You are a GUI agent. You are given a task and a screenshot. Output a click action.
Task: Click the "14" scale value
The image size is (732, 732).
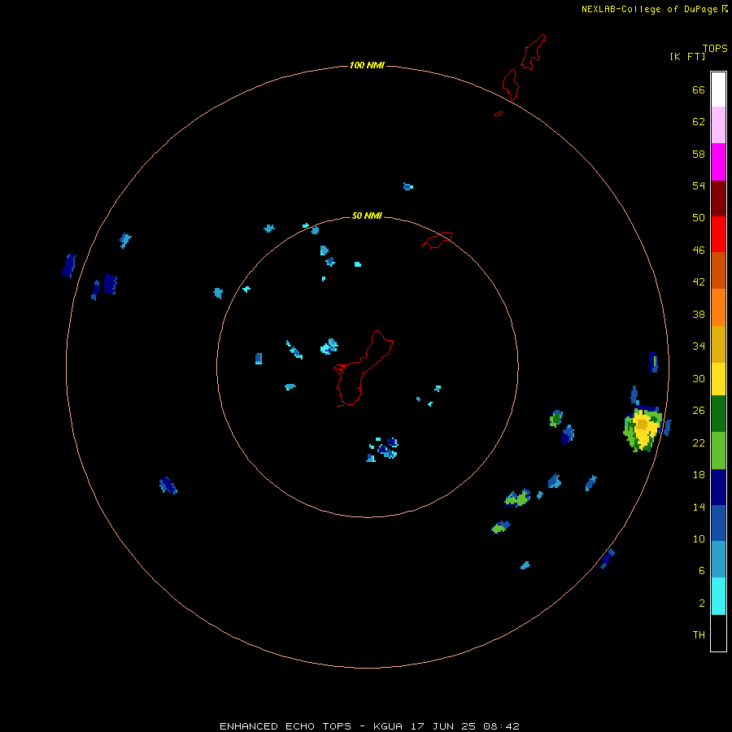699,507
